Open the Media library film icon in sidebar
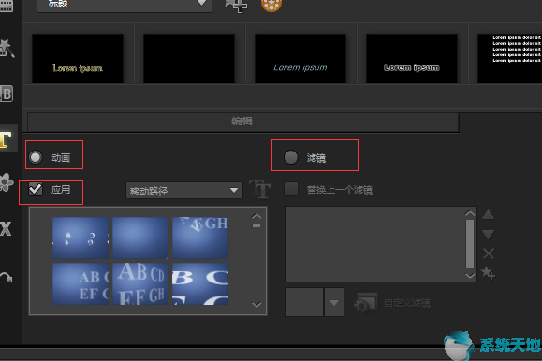Viewport: 542px width, 361px height. tap(7, 6)
